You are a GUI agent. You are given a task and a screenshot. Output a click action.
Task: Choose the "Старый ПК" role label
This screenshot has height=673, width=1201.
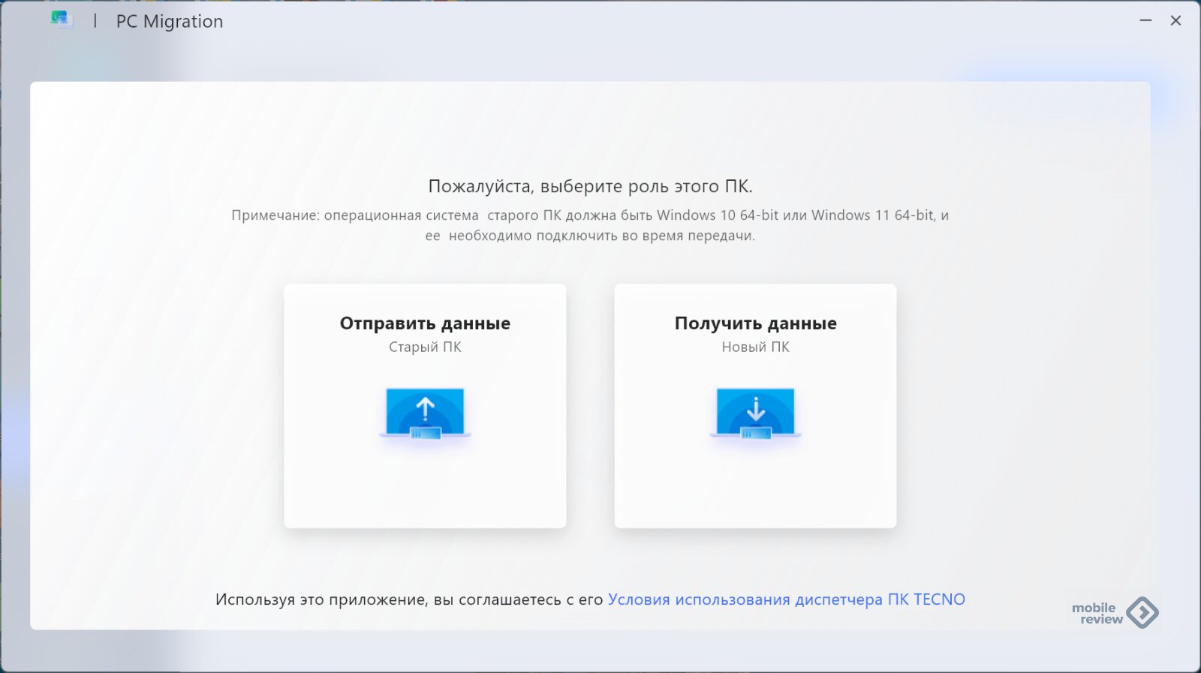click(x=425, y=347)
